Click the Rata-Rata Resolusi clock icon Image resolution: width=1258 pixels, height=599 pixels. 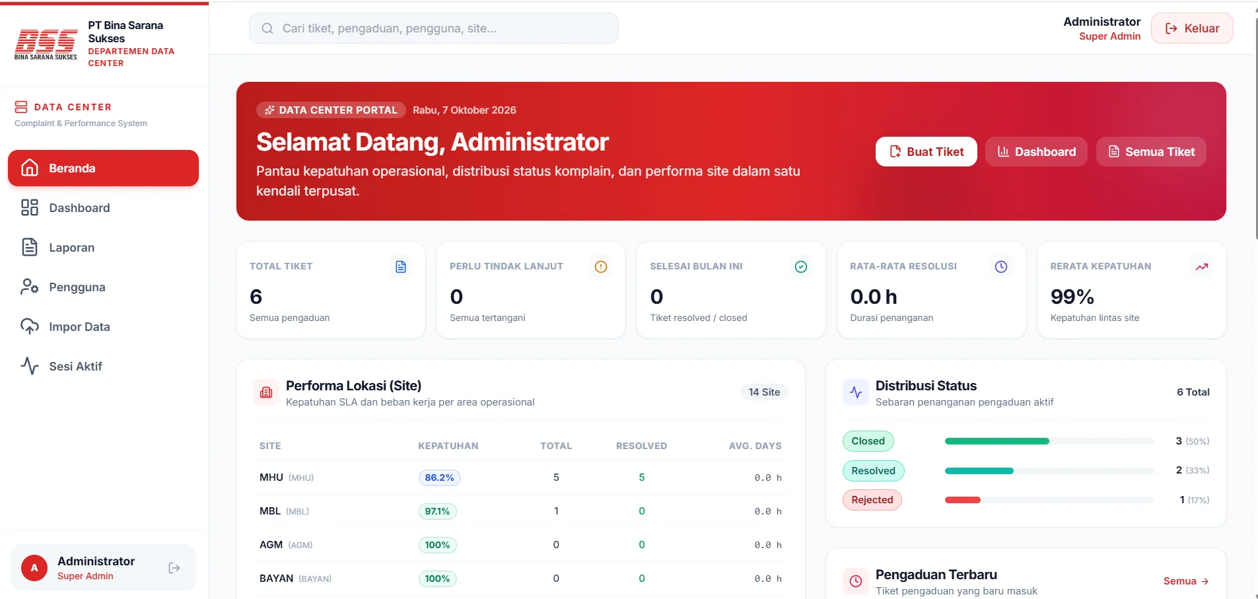[x=1001, y=267]
